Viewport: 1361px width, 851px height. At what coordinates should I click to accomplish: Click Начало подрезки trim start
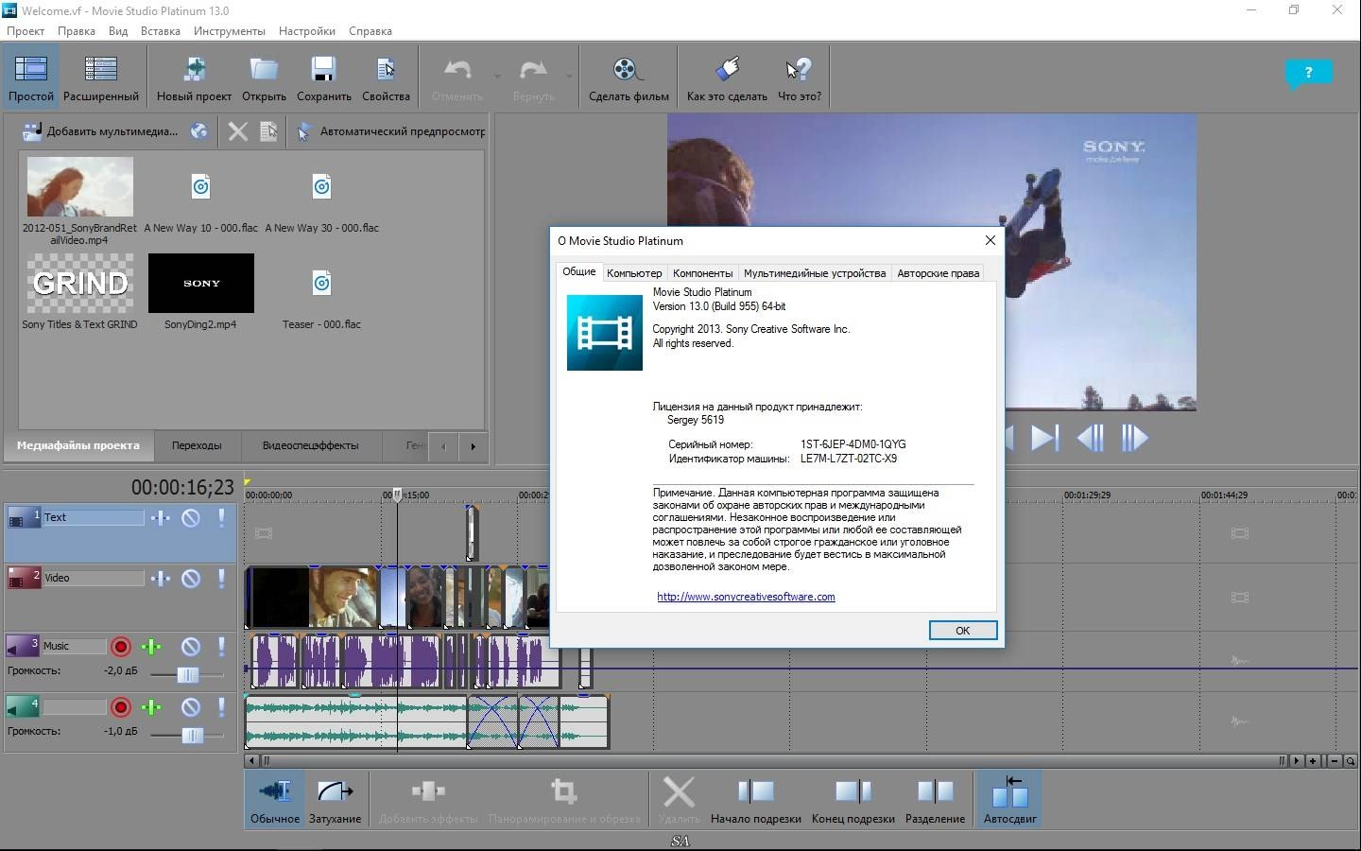(755, 799)
